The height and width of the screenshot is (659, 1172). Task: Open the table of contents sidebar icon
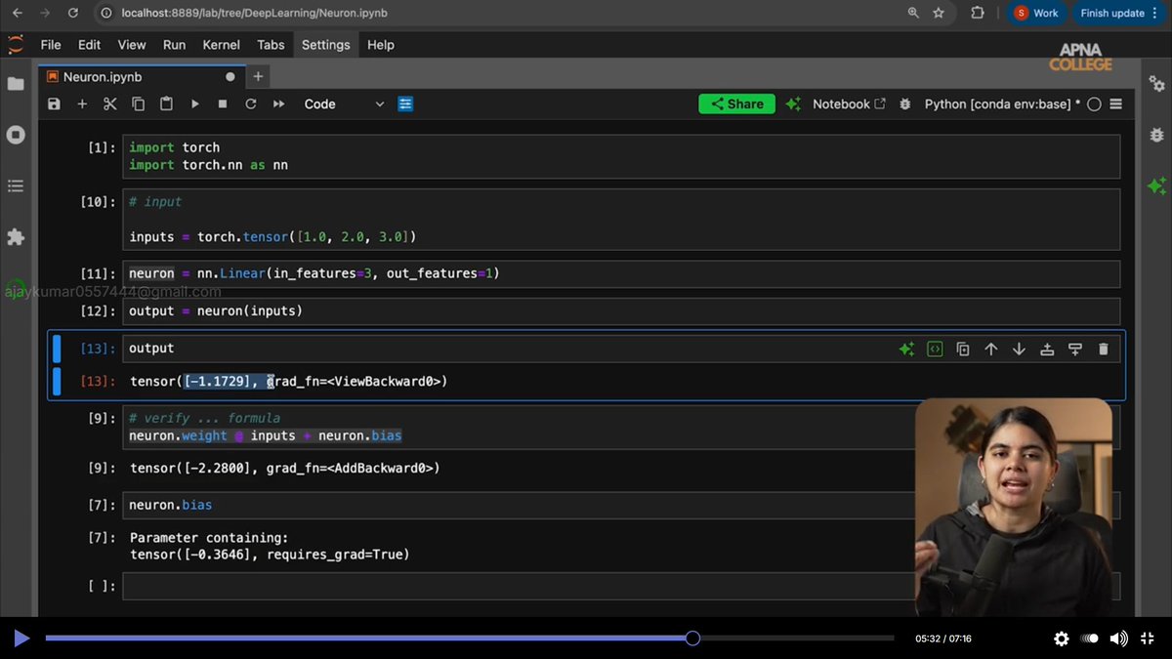16,185
